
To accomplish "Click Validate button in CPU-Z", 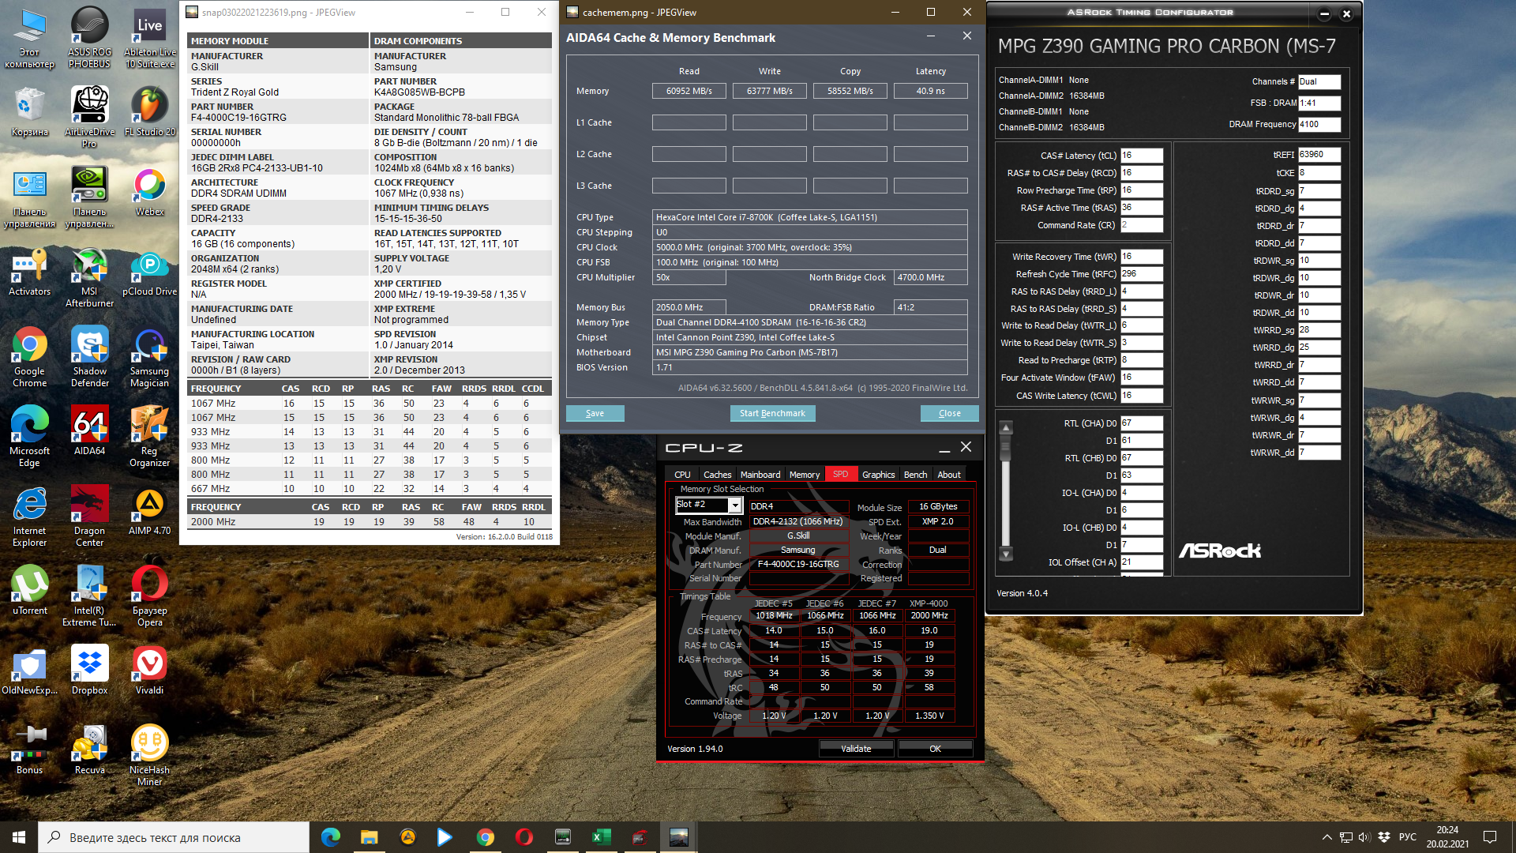I will click(x=856, y=749).
